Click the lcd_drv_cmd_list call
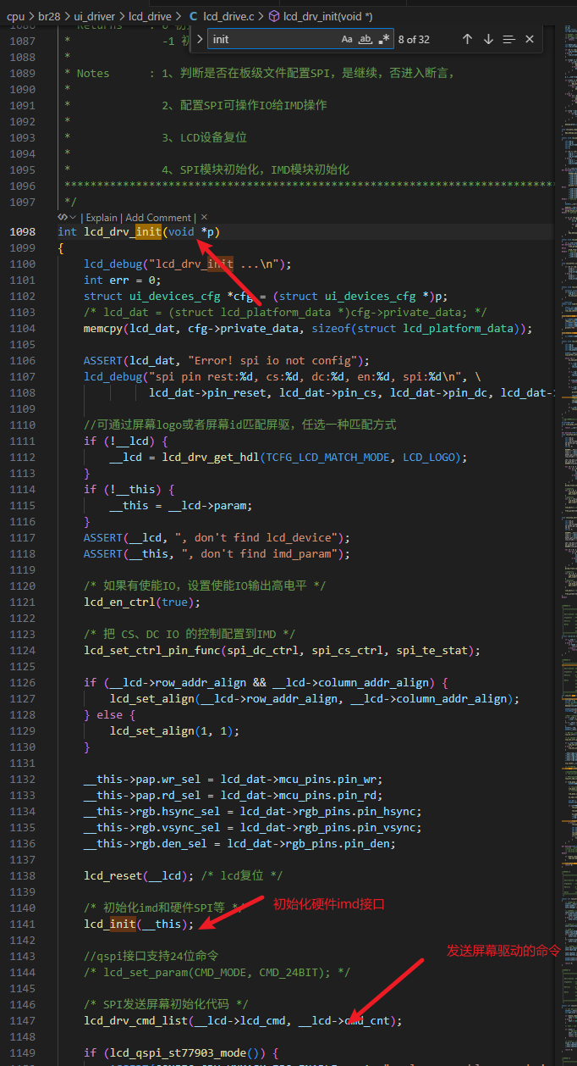The width and height of the screenshot is (577, 1066). click(x=243, y=1020)
